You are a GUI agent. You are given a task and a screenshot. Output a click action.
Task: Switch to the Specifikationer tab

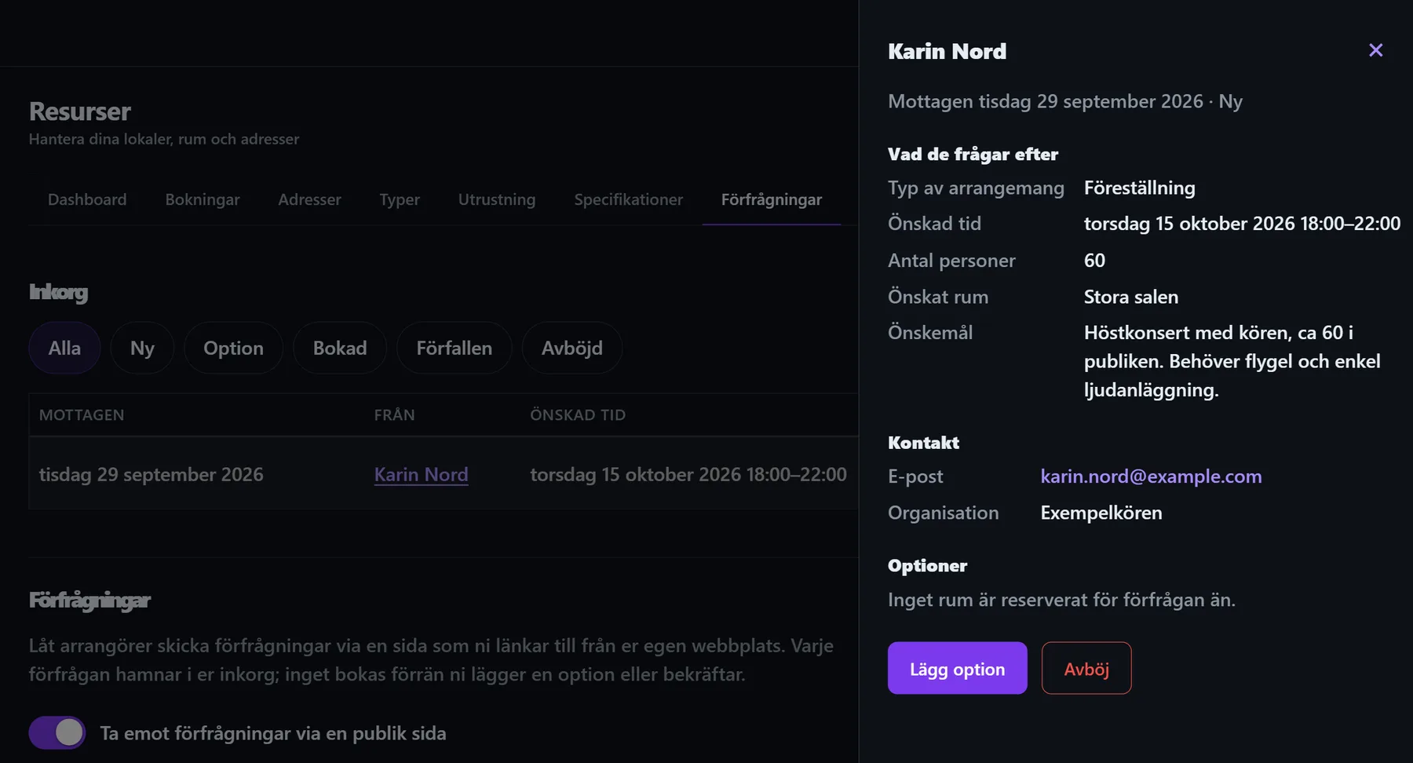pyautogui.click(x=629, y=199)
